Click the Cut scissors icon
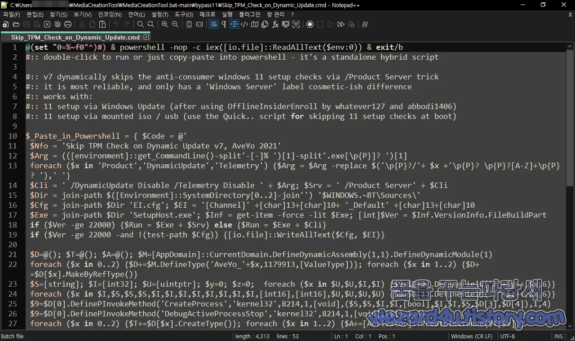575x341 pixels. pyautogui.click(x=82, y=24)
